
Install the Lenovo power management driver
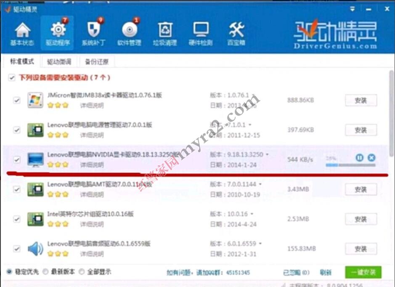pos(361,130)
